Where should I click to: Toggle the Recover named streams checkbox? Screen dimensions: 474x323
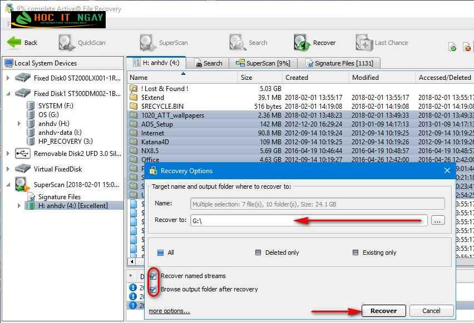tap(153, 276)
